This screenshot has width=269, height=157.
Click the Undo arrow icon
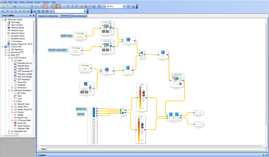tap(32, 6)
